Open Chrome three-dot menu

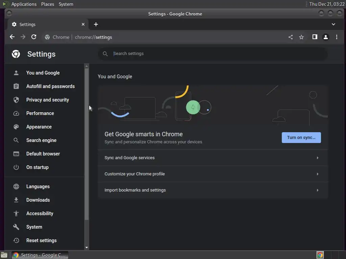(x=337, y=37)
